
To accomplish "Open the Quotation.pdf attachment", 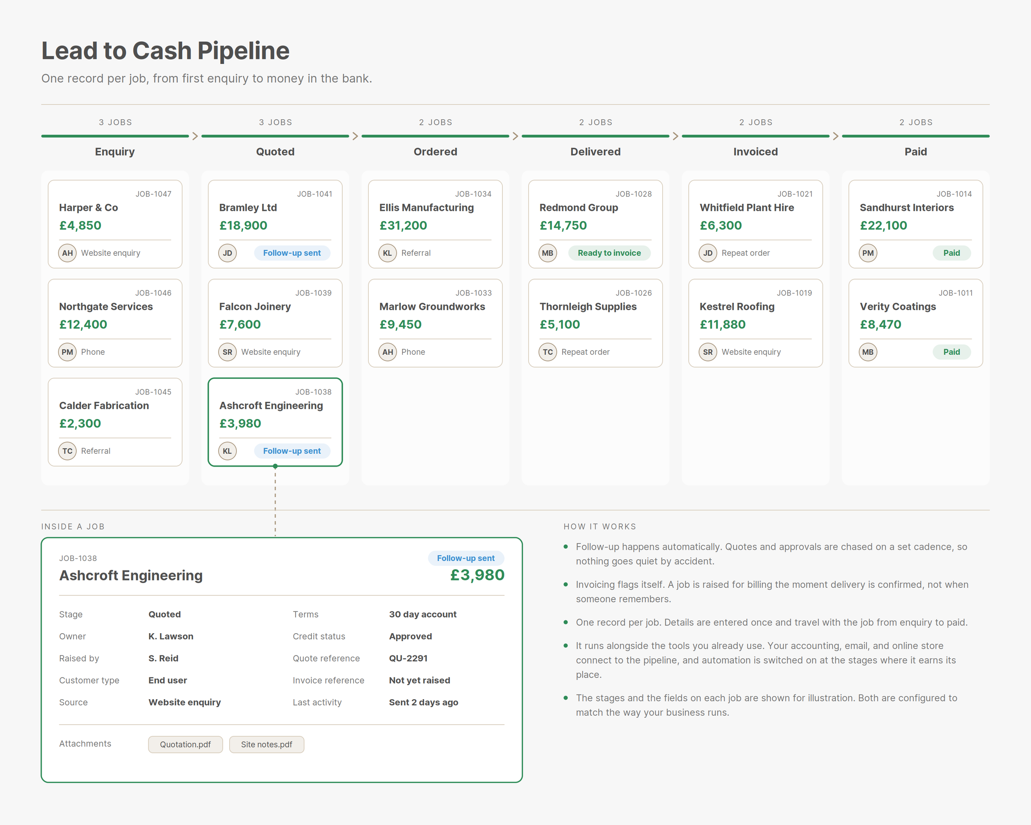I will tap(186, 745).
